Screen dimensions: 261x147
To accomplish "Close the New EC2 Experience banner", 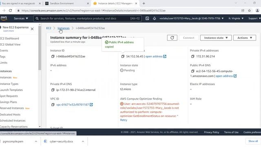I will (32, 29).
